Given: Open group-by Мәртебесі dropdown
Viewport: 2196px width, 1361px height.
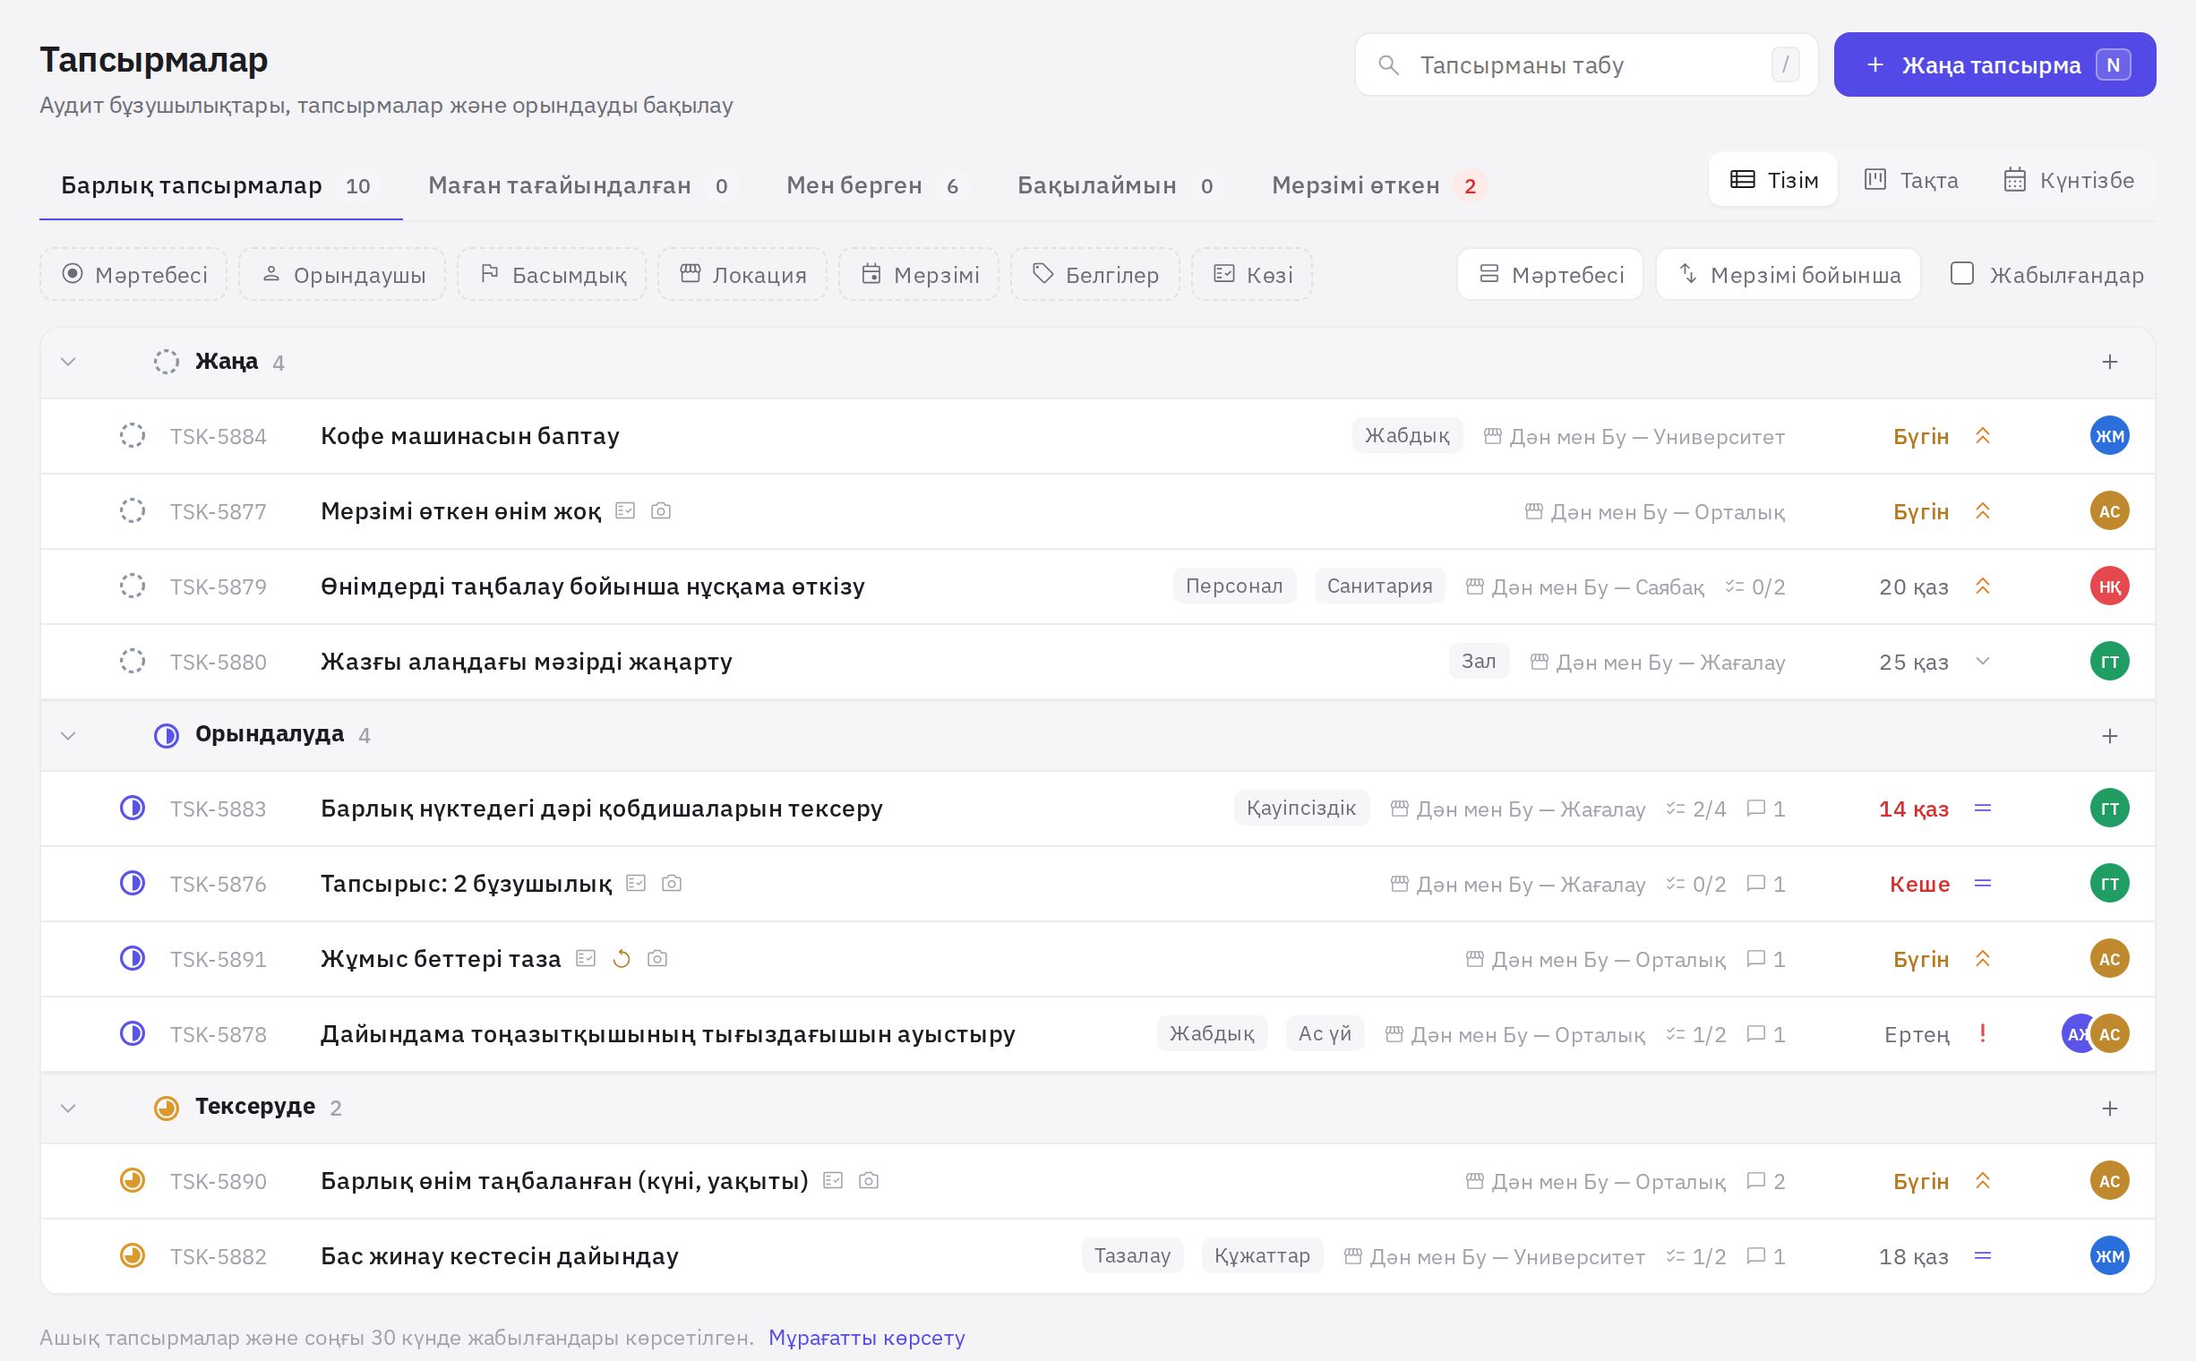Looking at the screenshot, I should tap(1550, 275).
